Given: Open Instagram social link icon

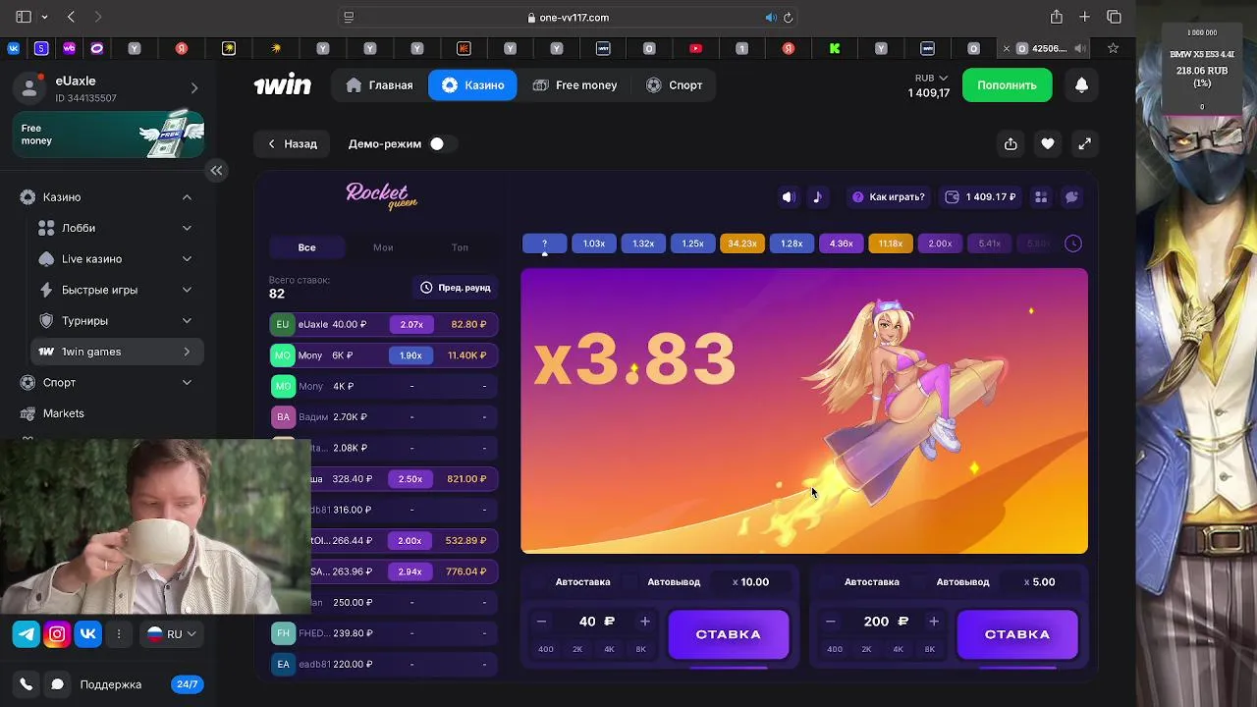Looking at the screenshot, I should tap(57, 634).
